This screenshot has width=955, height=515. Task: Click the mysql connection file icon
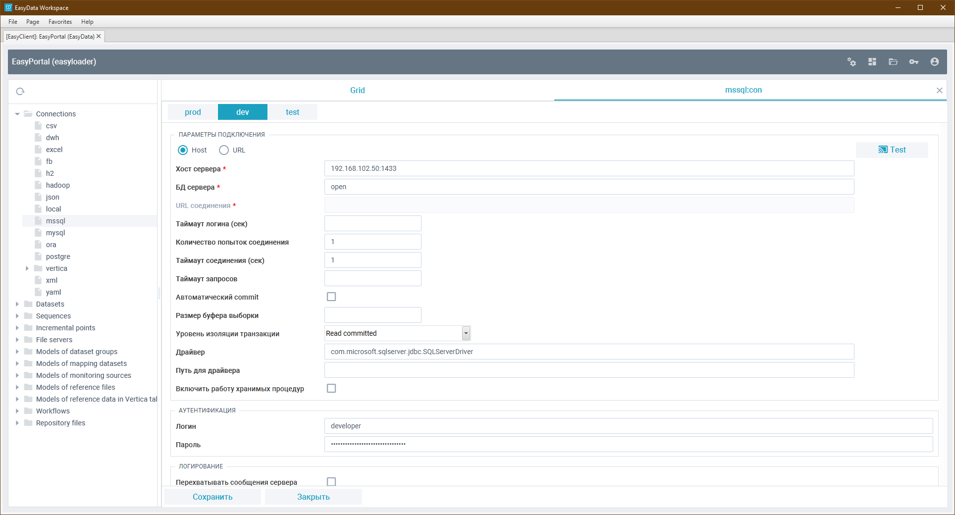38,233
